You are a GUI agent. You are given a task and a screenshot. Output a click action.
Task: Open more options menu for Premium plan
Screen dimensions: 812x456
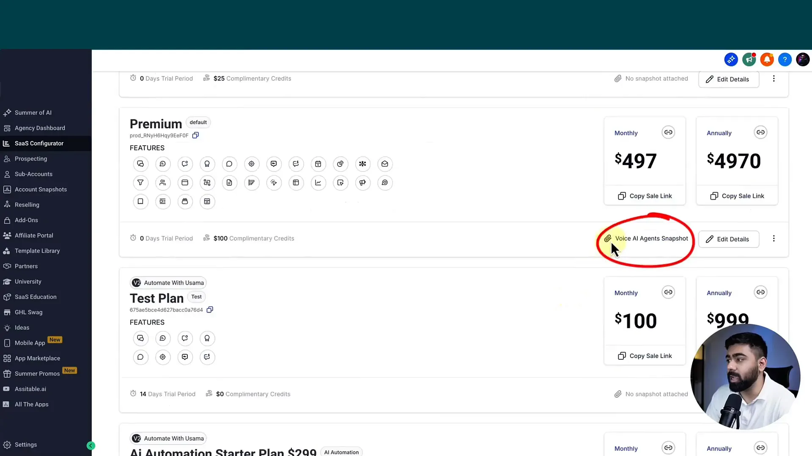click(774, 239)
